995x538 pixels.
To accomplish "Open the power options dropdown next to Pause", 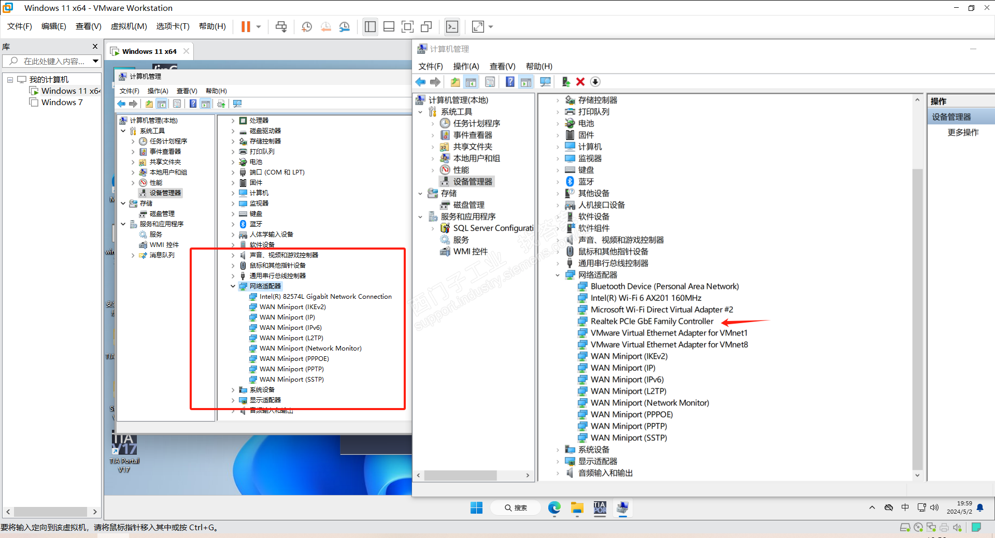I will click(x=258, y=27).
